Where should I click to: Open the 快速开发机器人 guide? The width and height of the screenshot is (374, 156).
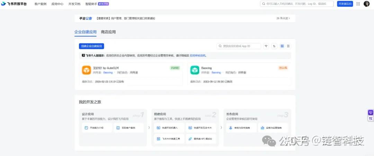(169, 128)
